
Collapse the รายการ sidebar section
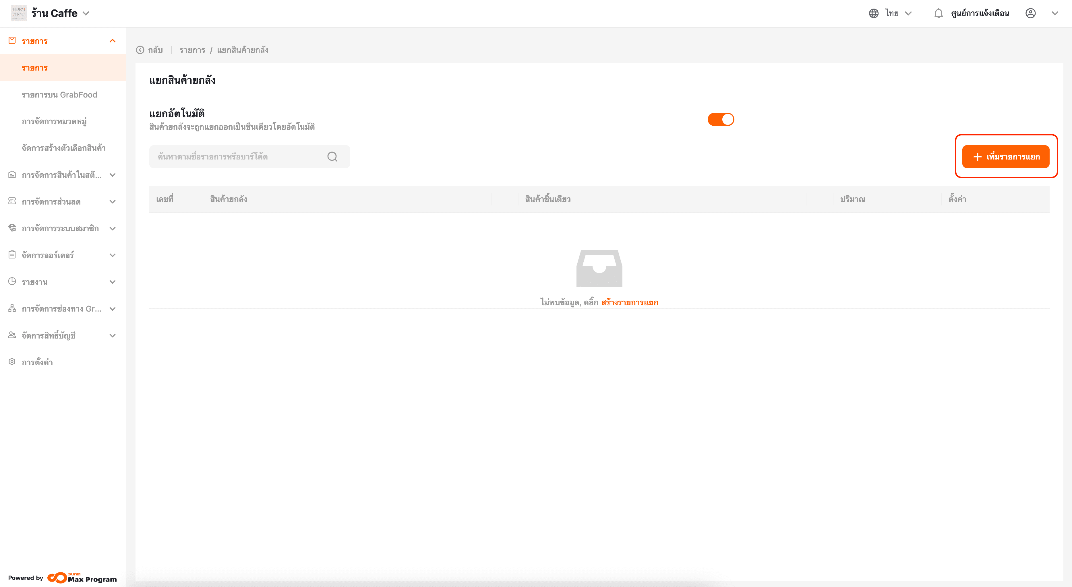coord(112,41)
